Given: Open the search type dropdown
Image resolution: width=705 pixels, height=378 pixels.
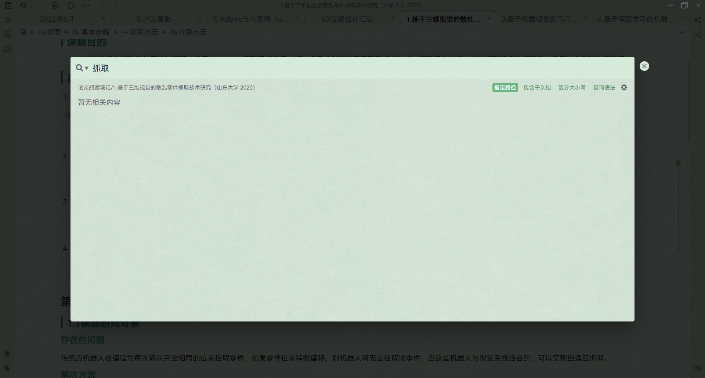Looking at the screenshot, I should [82, 68].
